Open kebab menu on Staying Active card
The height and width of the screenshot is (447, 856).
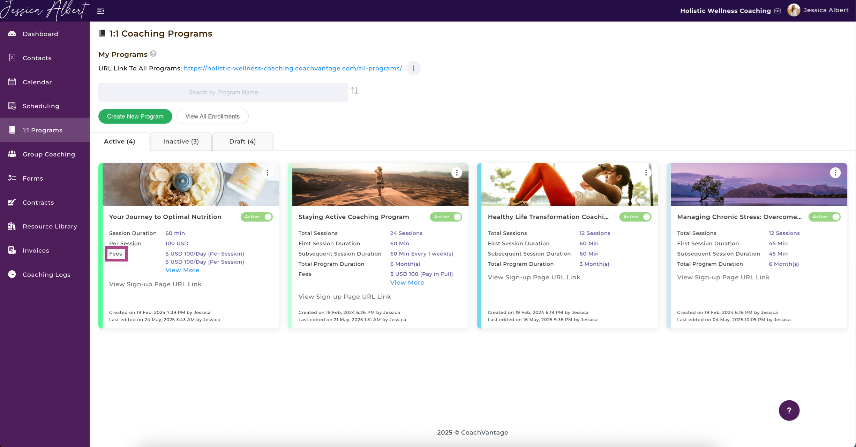point(457,173)
